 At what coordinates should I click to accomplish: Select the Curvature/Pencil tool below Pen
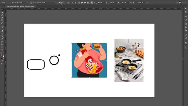tap(2, 18)
